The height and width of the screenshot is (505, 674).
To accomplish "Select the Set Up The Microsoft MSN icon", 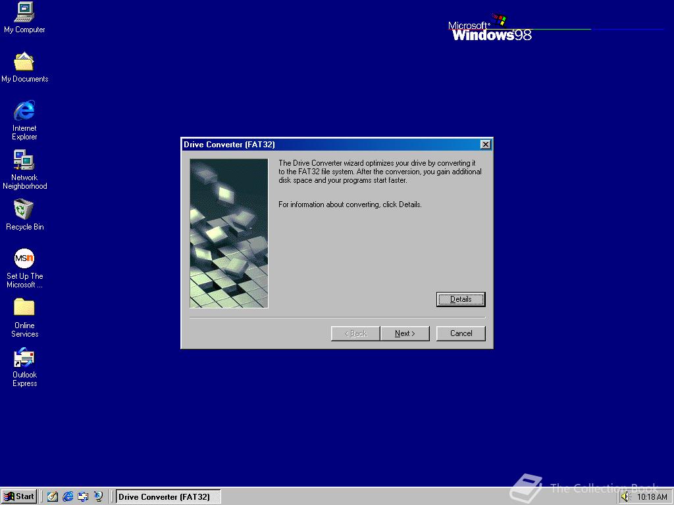I will click(x=24, y=268).
